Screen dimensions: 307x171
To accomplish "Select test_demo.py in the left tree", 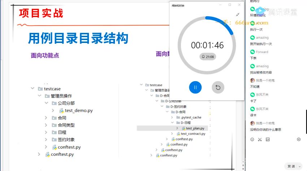I will point(79,110).
